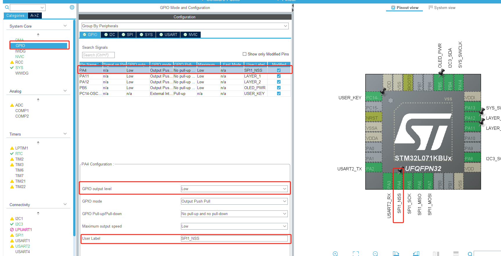
Task: Click the search magnifier icon top left
Action: point(7,7)
